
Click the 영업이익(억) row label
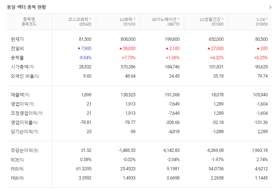coord(22,104)
